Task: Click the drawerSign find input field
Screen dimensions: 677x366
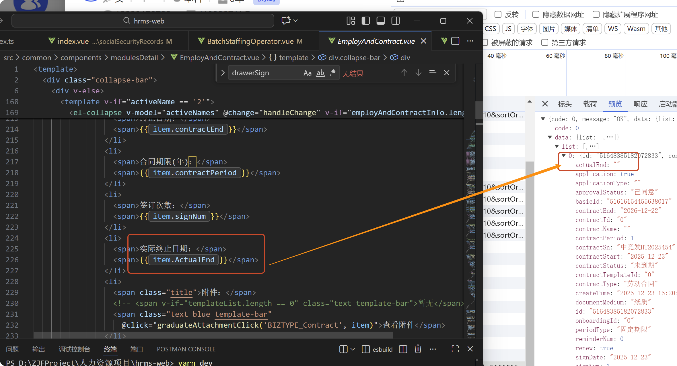Action: [x=264, y=73]
